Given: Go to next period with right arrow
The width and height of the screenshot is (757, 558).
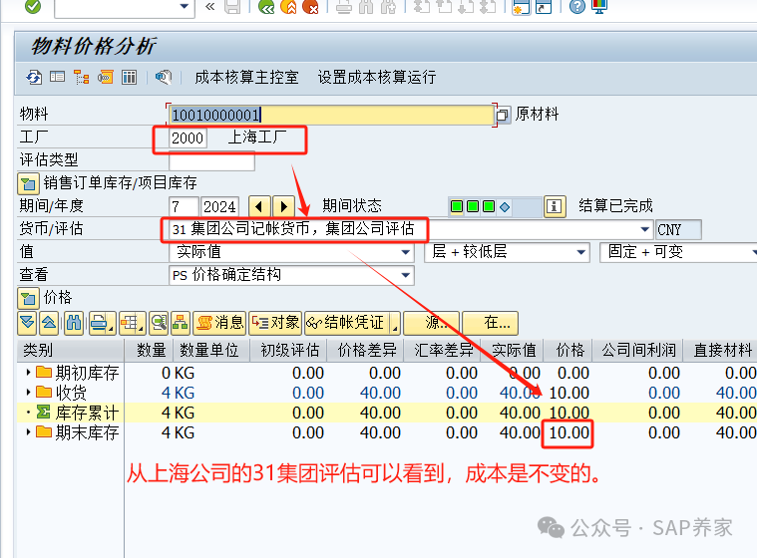Looking at the screenshot, I should tap(283, 207).
